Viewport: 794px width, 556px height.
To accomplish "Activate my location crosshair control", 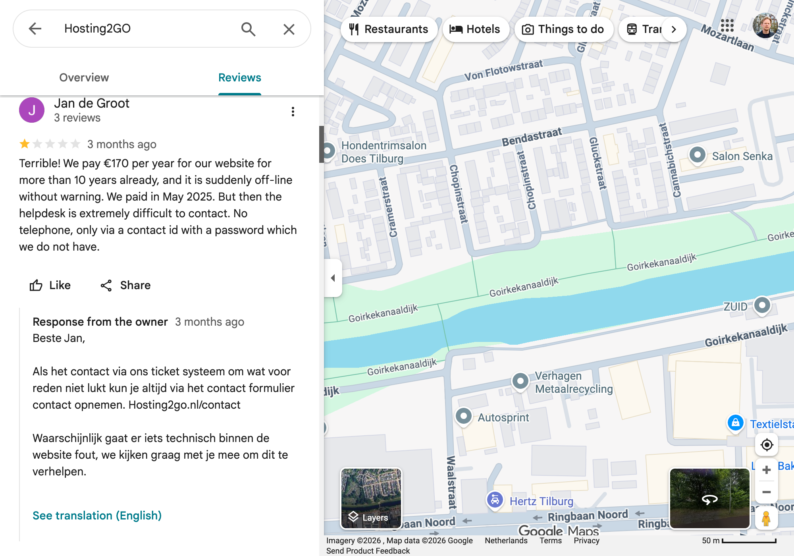I will [767, 445].
